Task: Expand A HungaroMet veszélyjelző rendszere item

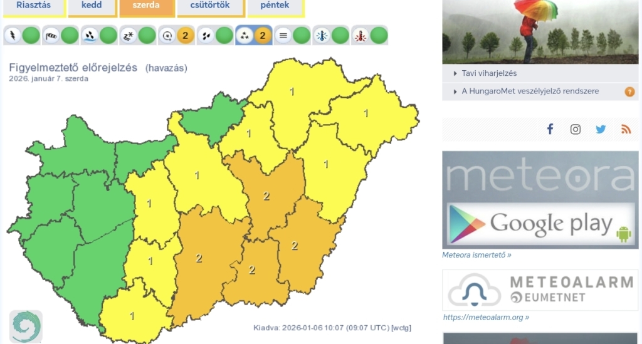Action: [530, 91]
